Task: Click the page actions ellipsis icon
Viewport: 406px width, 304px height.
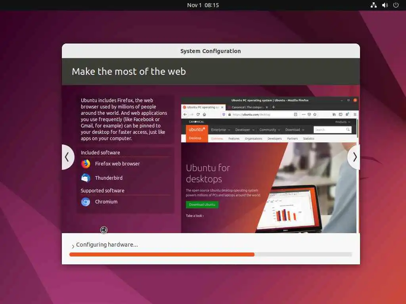Action: pyautogui.click(x=303, y=114)
